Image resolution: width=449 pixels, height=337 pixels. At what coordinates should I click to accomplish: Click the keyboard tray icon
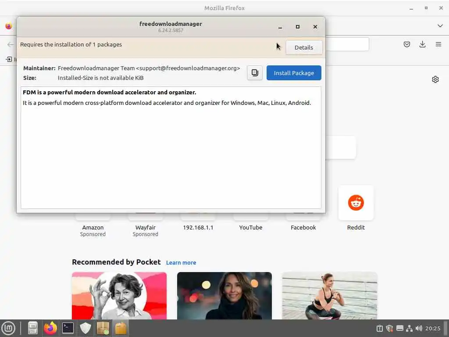click(400, 328)
